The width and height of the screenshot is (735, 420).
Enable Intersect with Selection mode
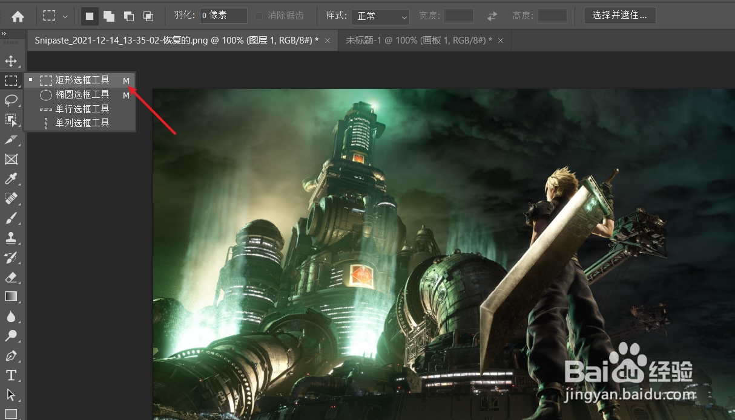click(148, 16)
